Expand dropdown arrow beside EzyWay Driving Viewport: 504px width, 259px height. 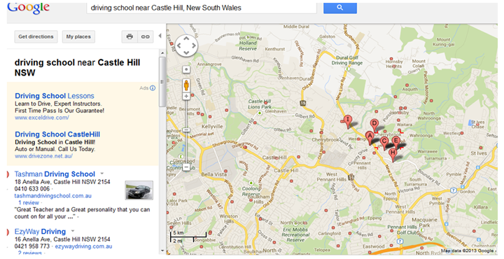[x=73, y=231]
